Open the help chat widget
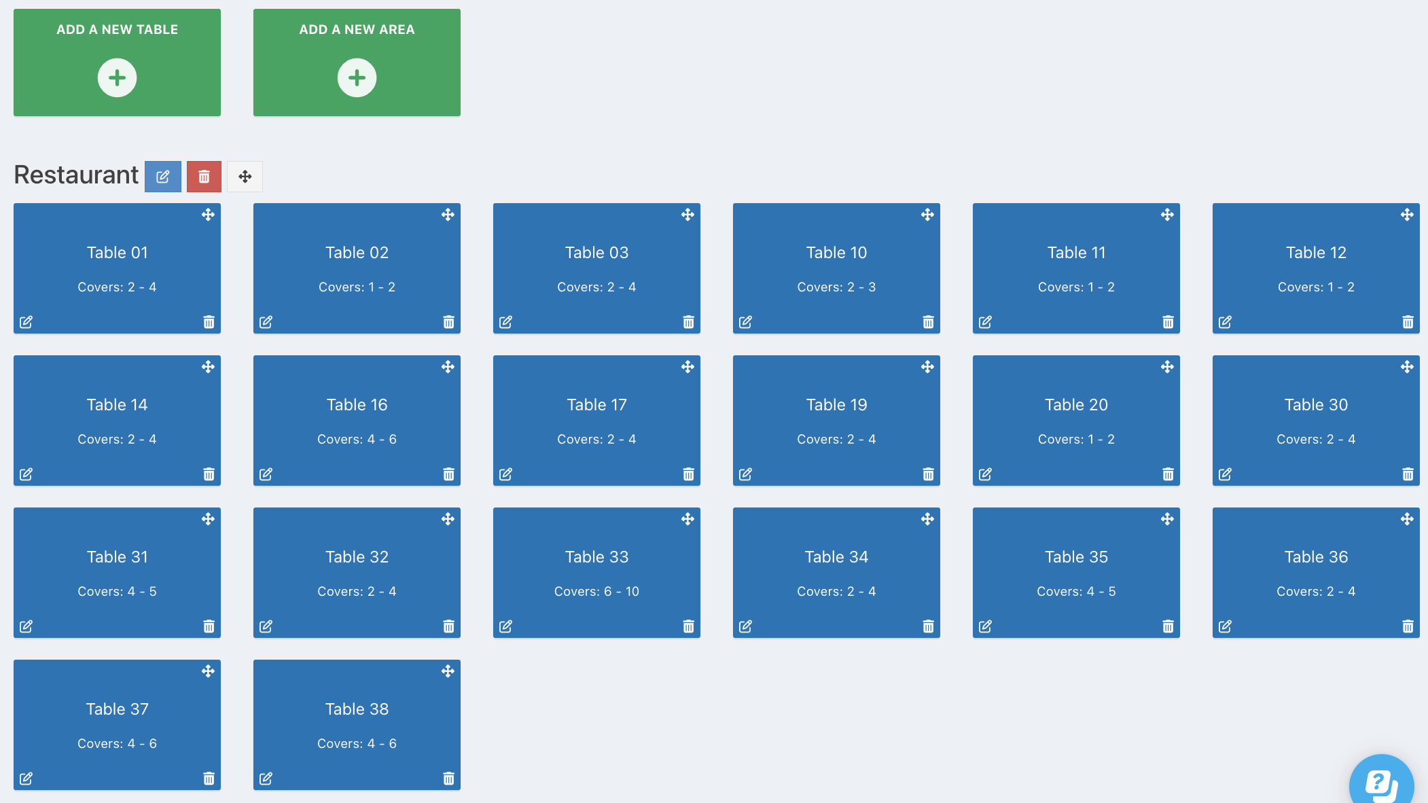The image size is (1428, 803). point(1381,783)
